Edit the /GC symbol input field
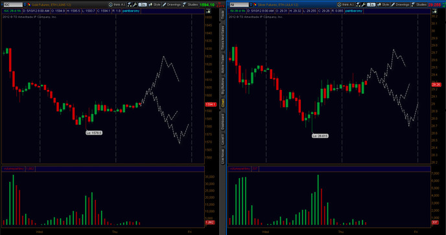 pos(13,5)
